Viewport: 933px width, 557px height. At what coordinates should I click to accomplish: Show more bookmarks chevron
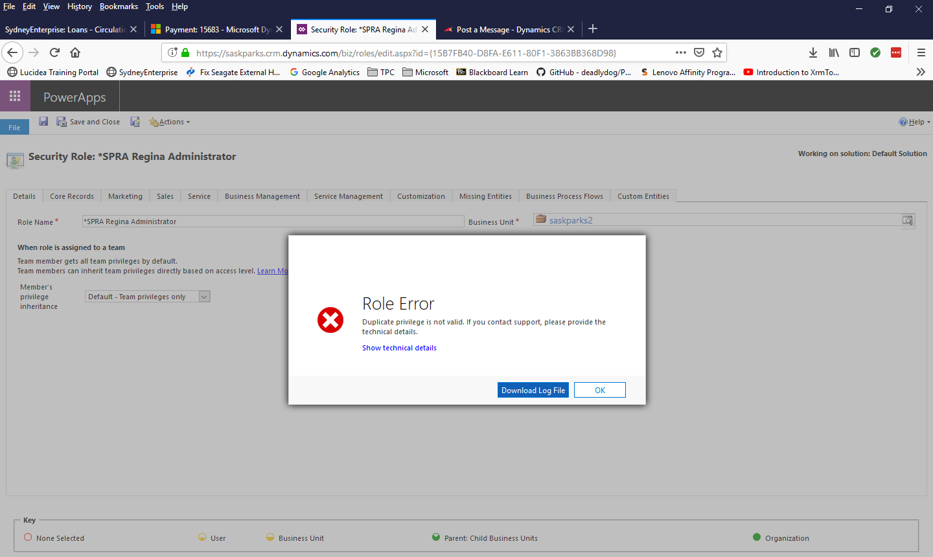pyautogui.click(x=921, y=72)
